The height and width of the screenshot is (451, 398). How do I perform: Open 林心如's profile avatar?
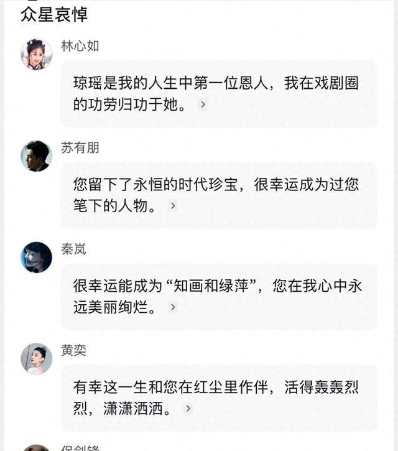click(x=36, y=54)
